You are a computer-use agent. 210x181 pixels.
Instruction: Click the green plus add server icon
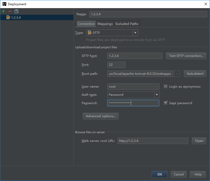click(x=3, y=11)
